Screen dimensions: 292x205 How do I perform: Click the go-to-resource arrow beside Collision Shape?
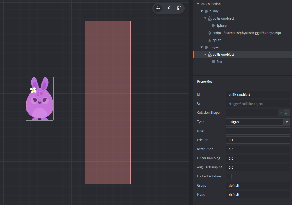click(x=281, y=113)
